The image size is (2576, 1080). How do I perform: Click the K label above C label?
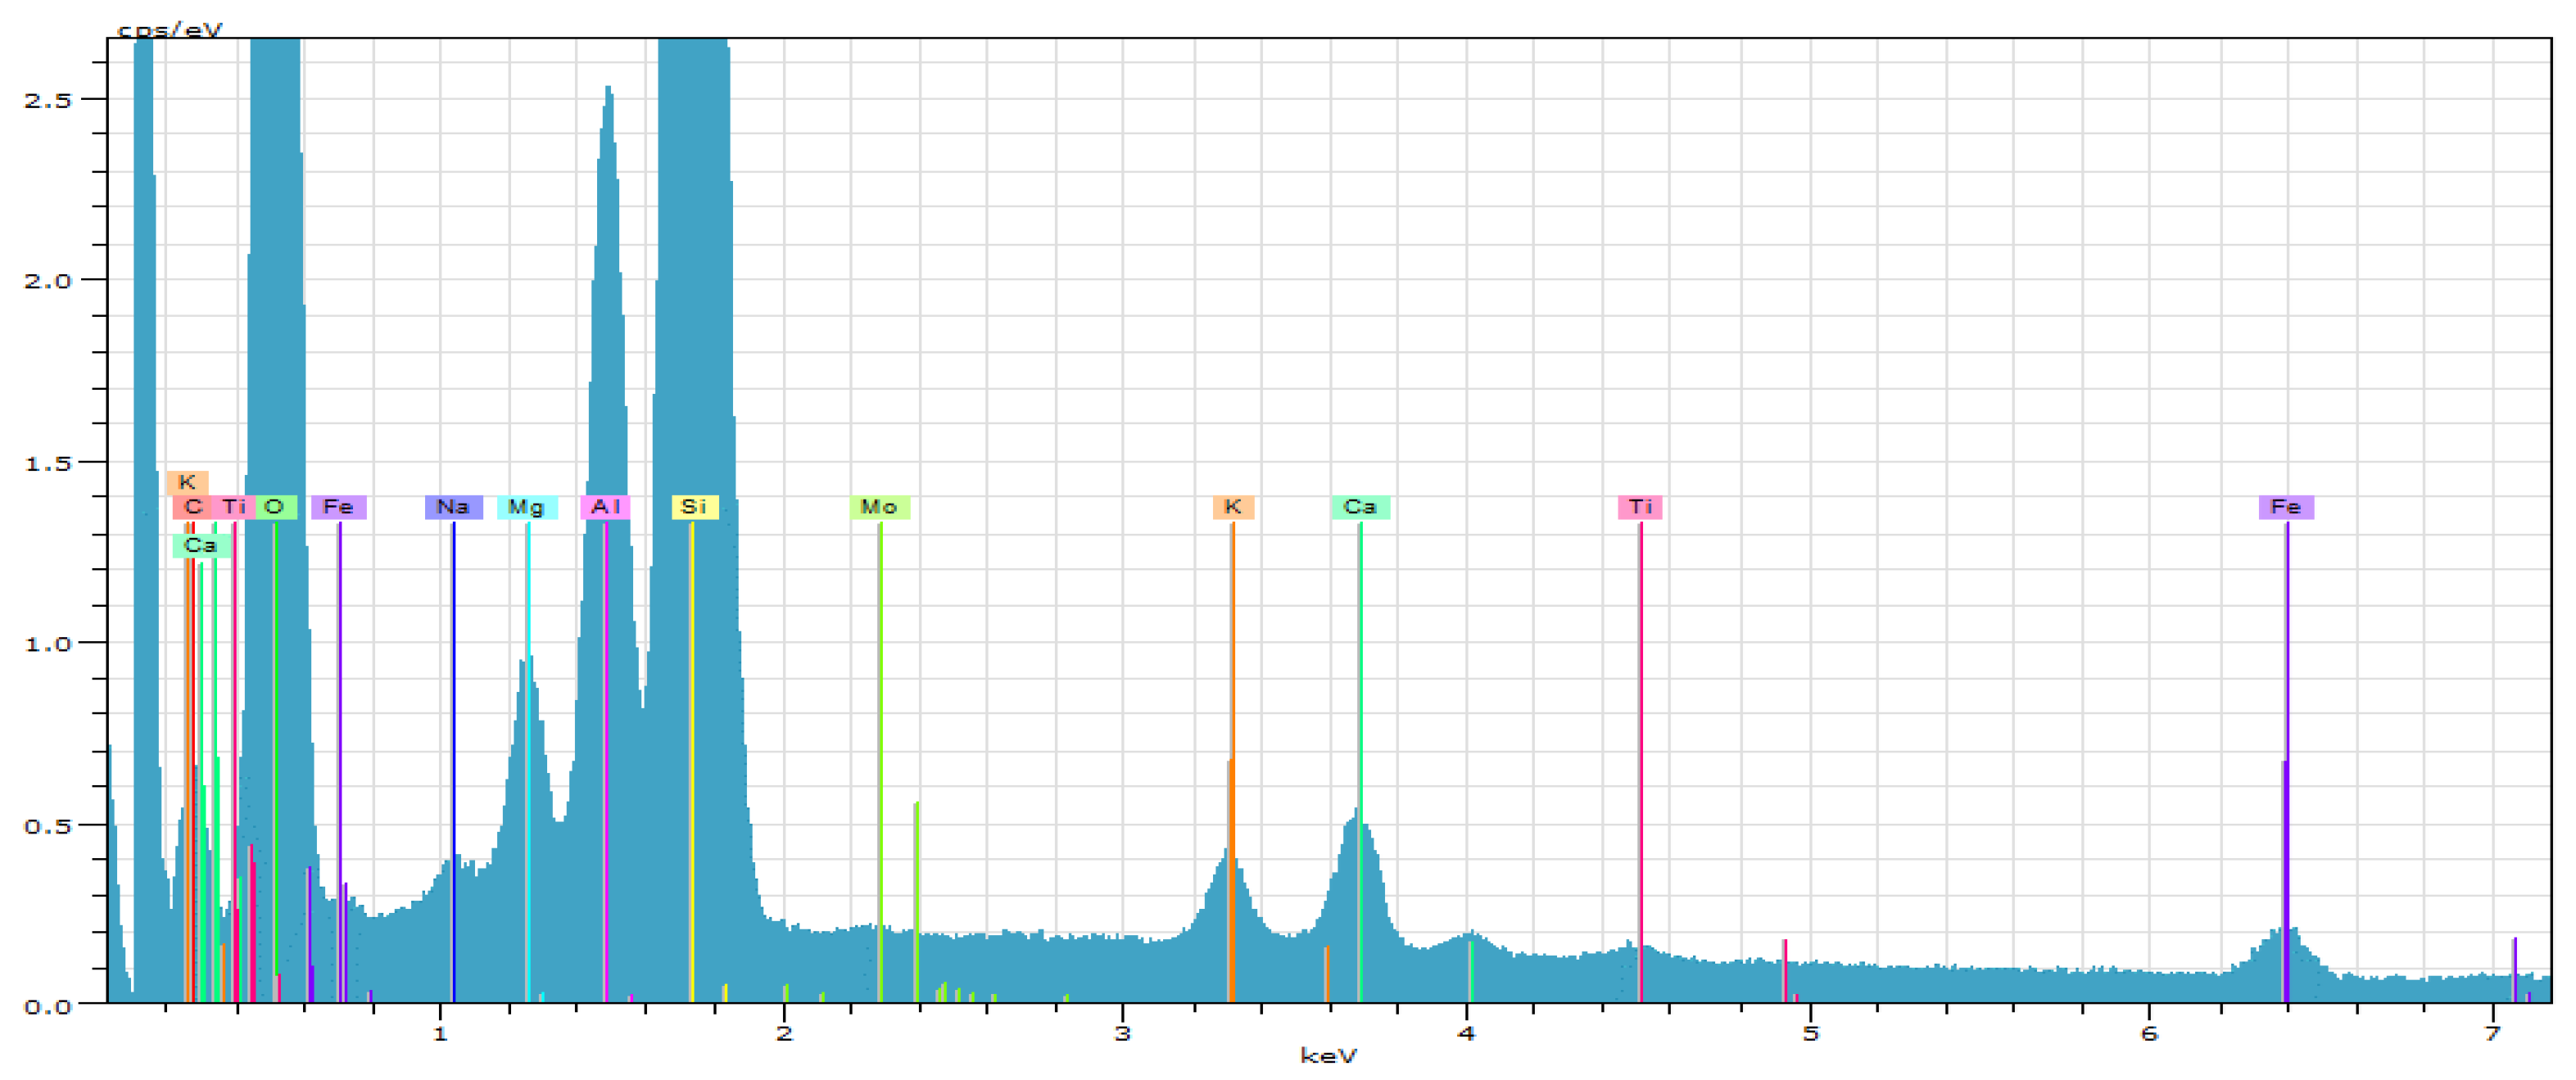click(187, 482)
